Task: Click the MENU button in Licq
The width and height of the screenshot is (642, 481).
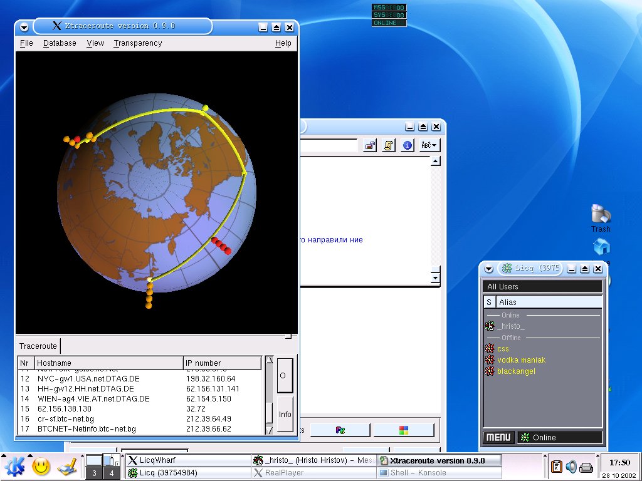Action: click(x=498, y=437)
